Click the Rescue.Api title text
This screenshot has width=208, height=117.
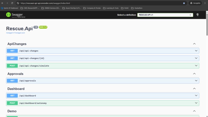click(x=19, y=29)
